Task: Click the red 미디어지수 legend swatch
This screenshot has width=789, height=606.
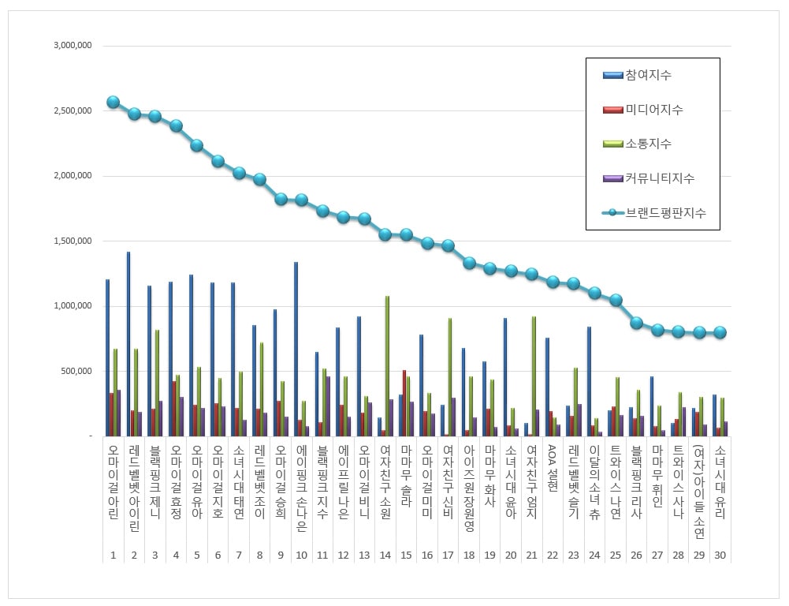Action: click(x=613, y=110)
